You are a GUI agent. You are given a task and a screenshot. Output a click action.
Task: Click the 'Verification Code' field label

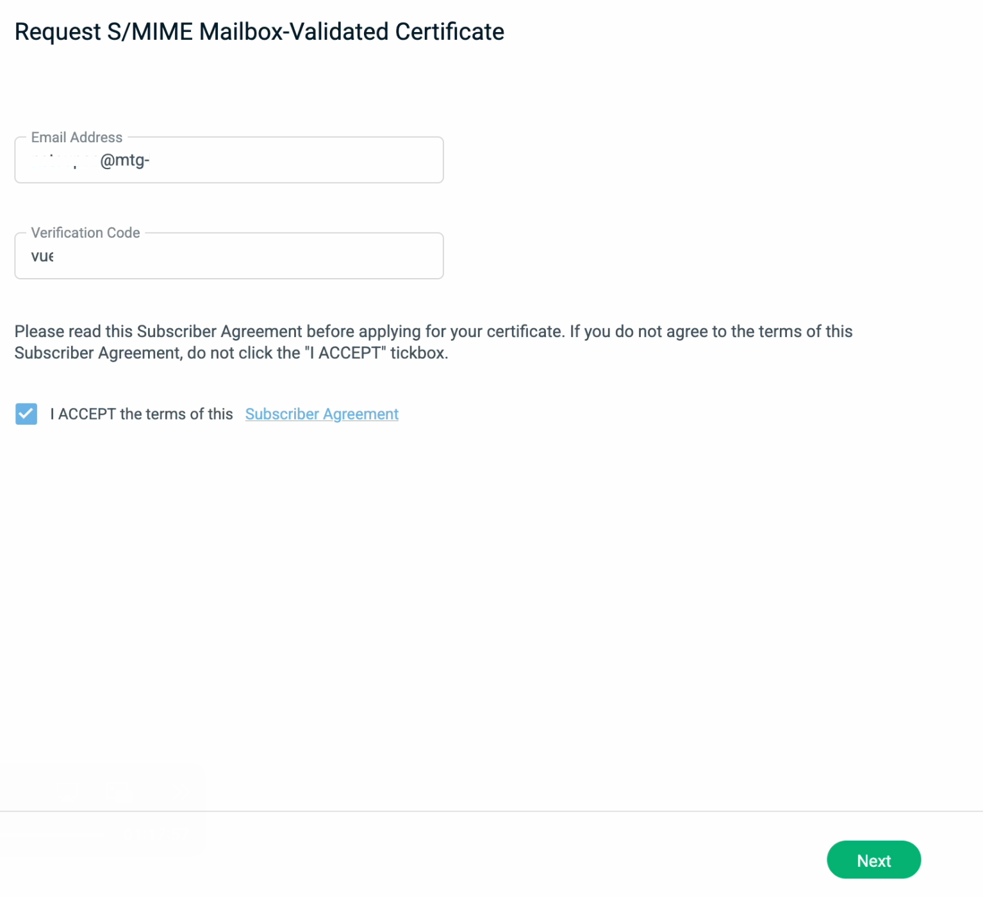85,233
